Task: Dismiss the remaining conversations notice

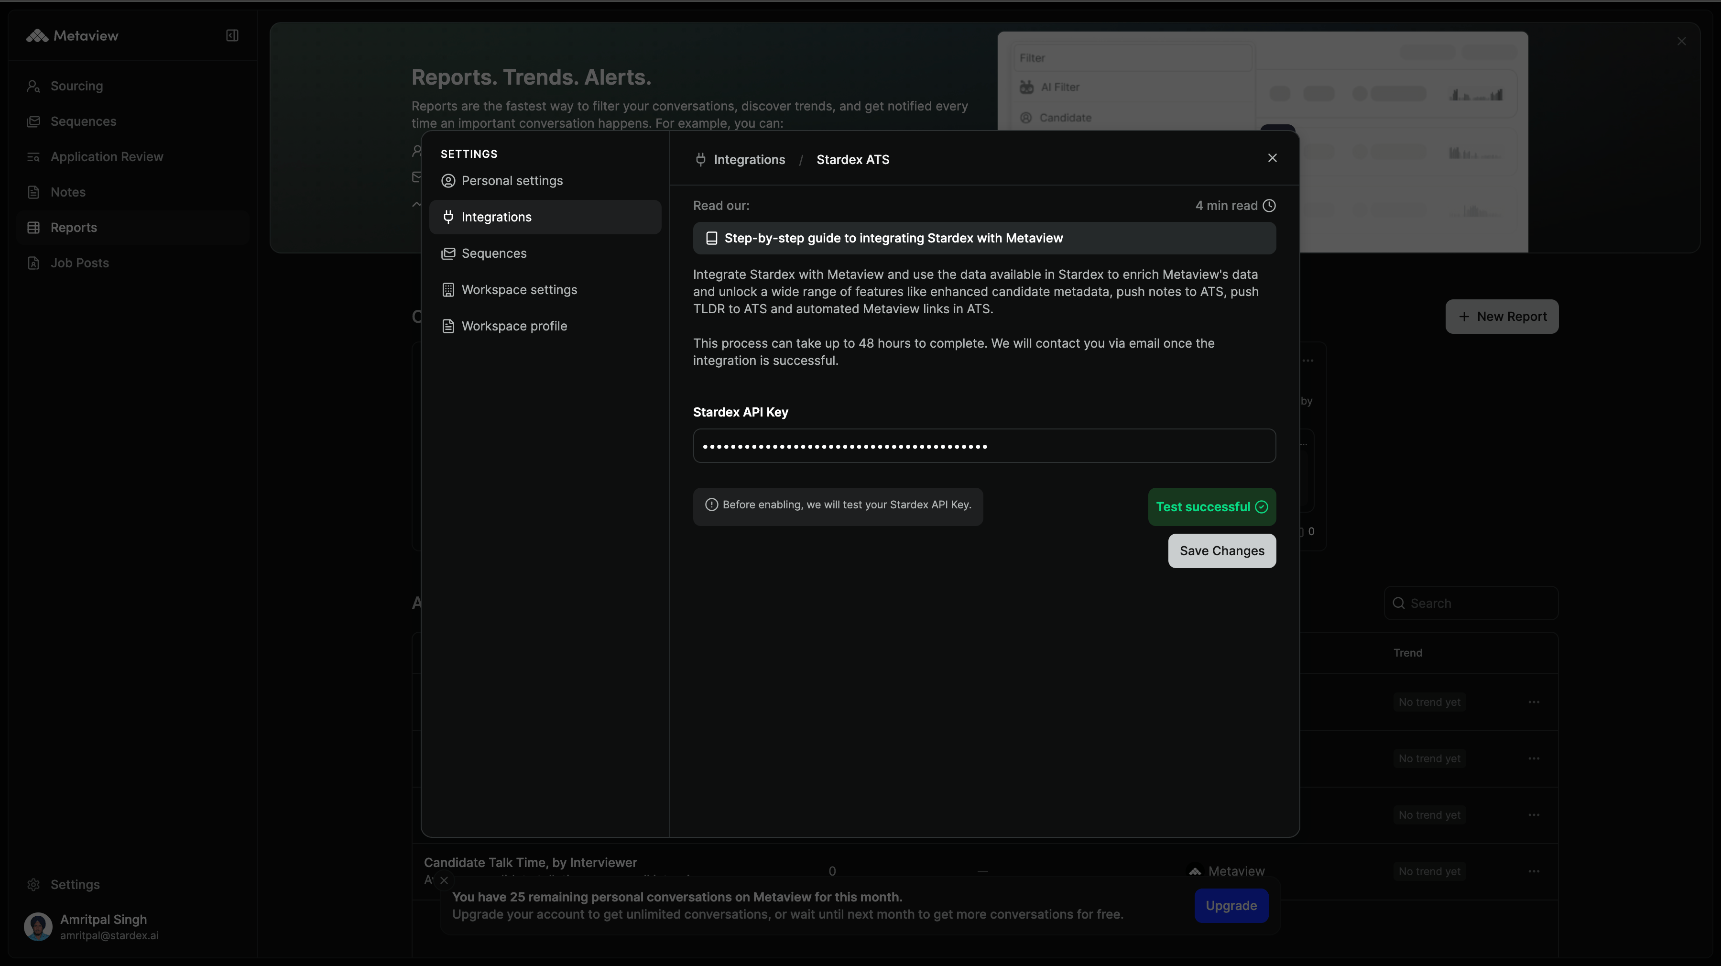Action: pyautogui.click(x=444, y=880)
